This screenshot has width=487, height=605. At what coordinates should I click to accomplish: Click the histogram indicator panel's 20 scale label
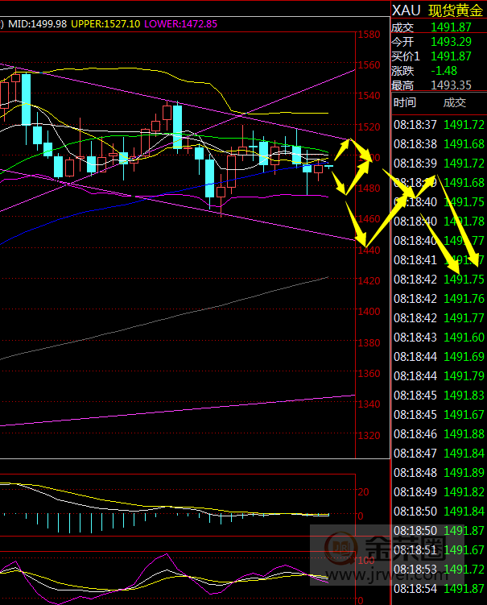pyautogui.click(x=363, y=491)
